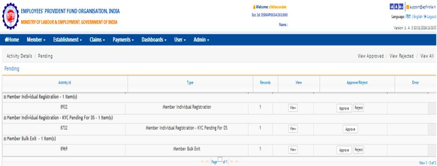This screenshot has width=437, height=166.
Task: Reject Member Bulk Exit 8969
Action: tap(358, 149)
